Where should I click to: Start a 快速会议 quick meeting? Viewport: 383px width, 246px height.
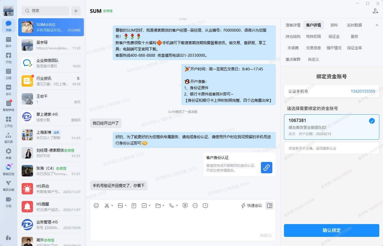252,206
